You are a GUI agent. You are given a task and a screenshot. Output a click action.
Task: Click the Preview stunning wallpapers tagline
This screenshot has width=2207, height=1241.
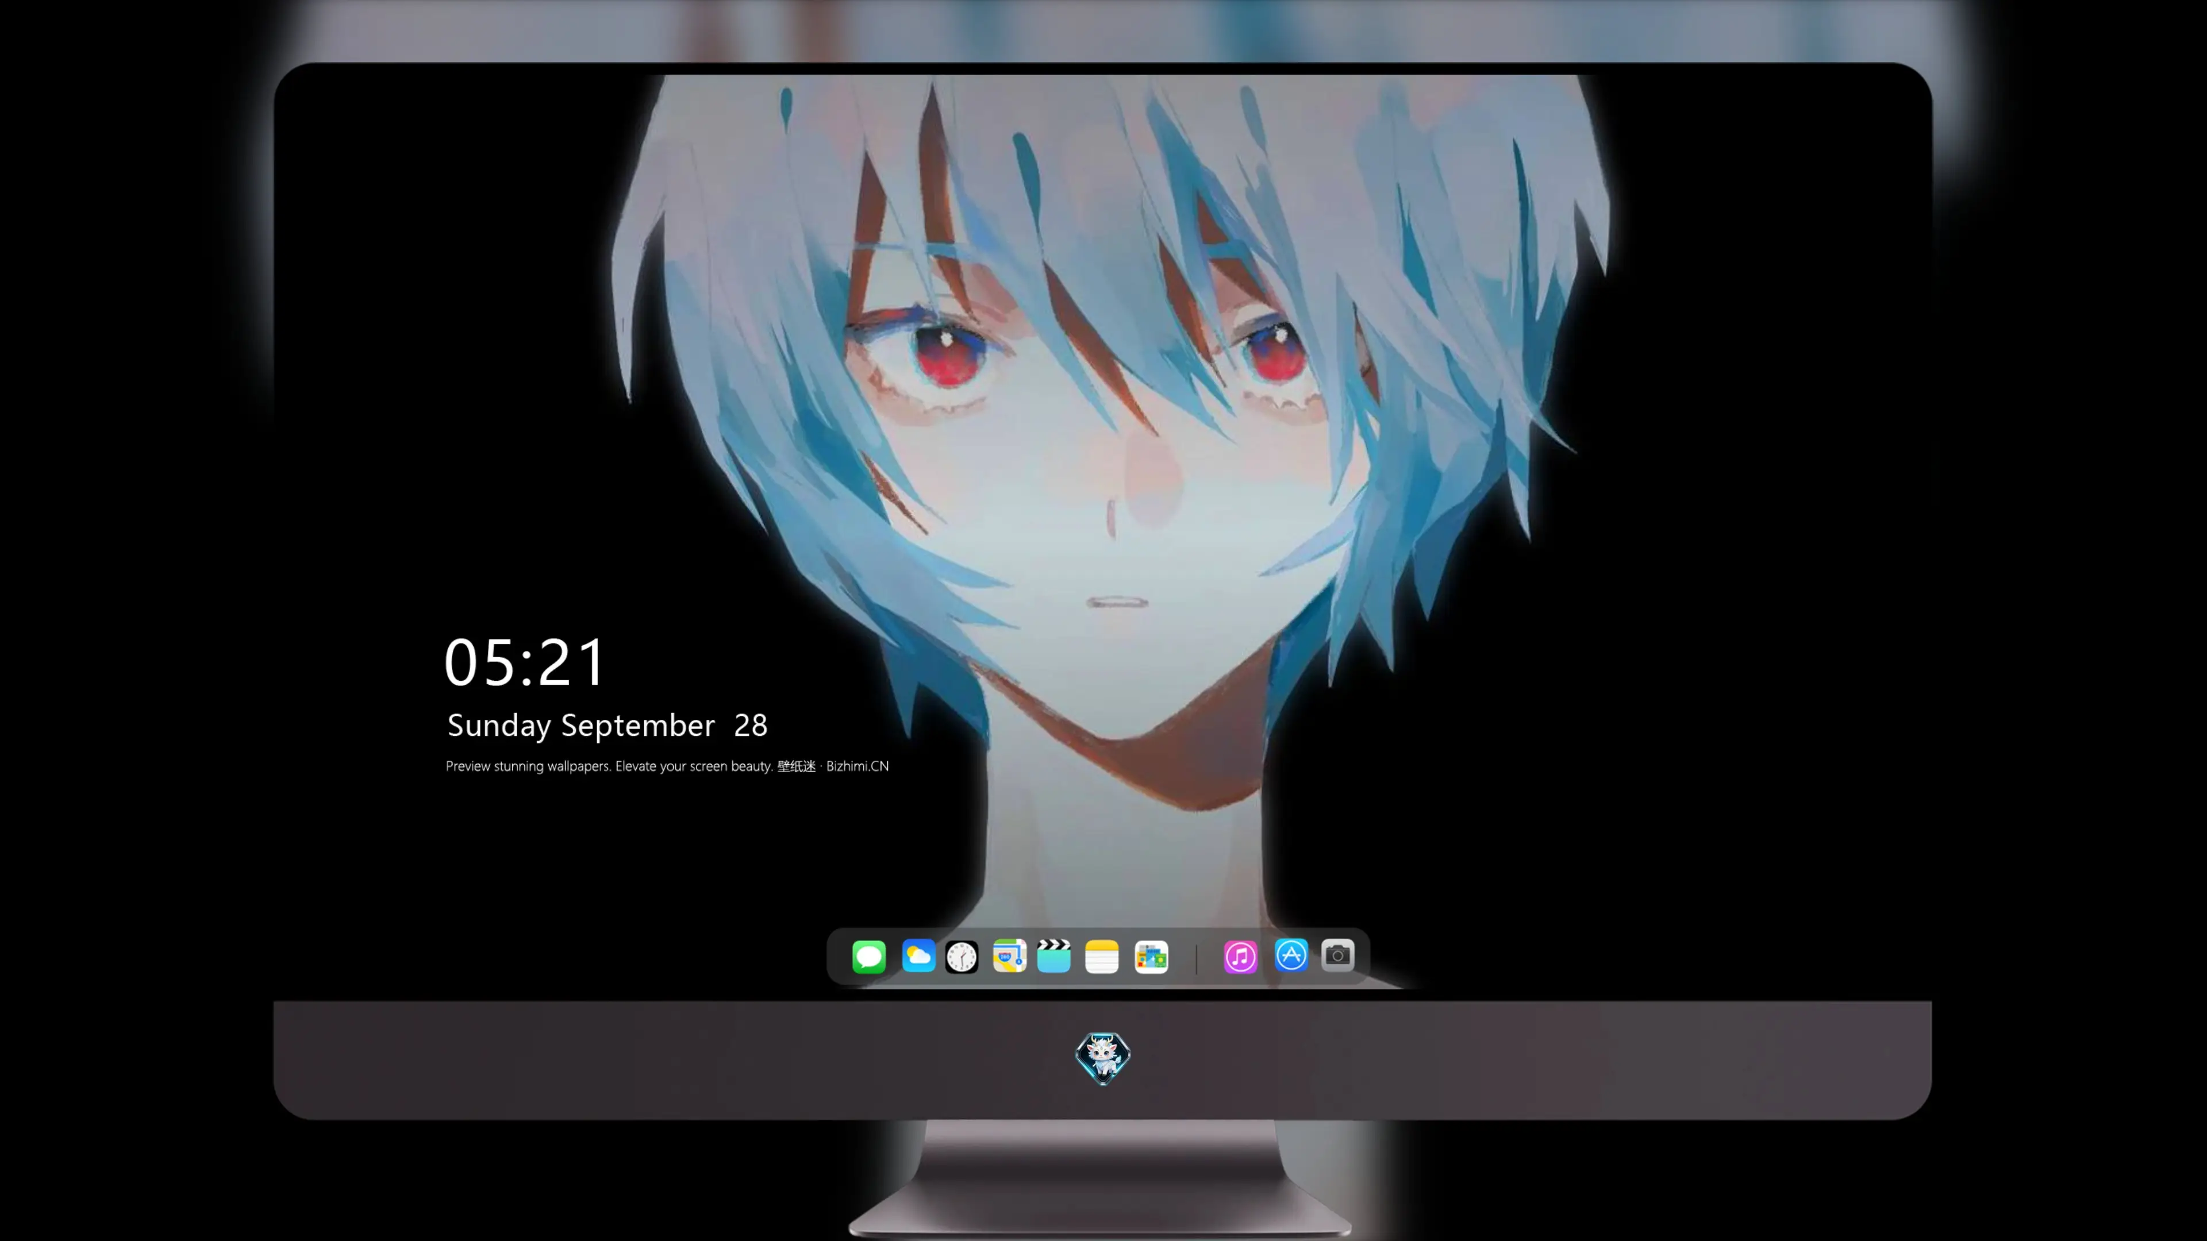click(609, 766)
